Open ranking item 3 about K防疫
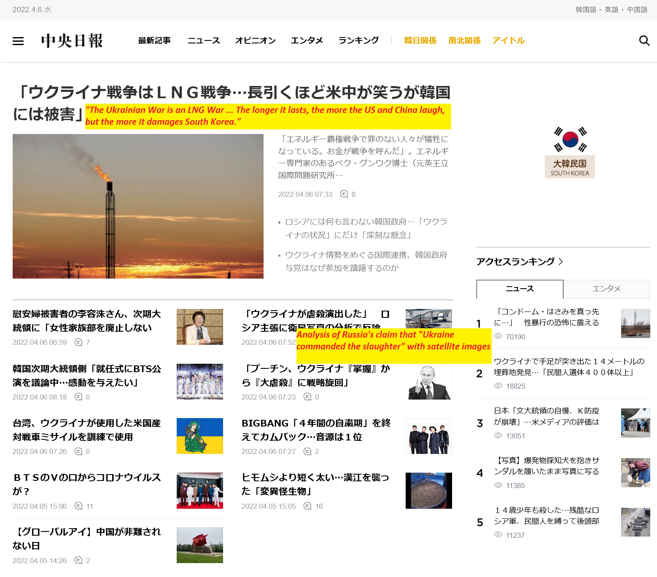The width and height of the screenshot is (657, 577). point(546,416)
